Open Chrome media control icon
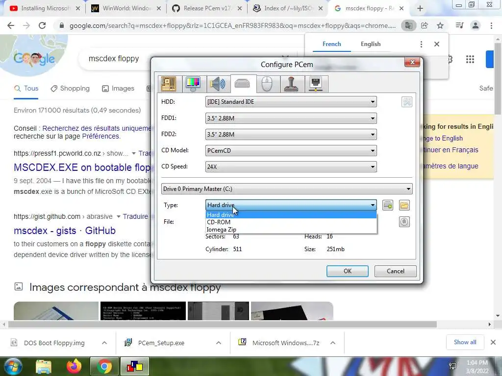 pyautogui.click(x=460, y=25)
